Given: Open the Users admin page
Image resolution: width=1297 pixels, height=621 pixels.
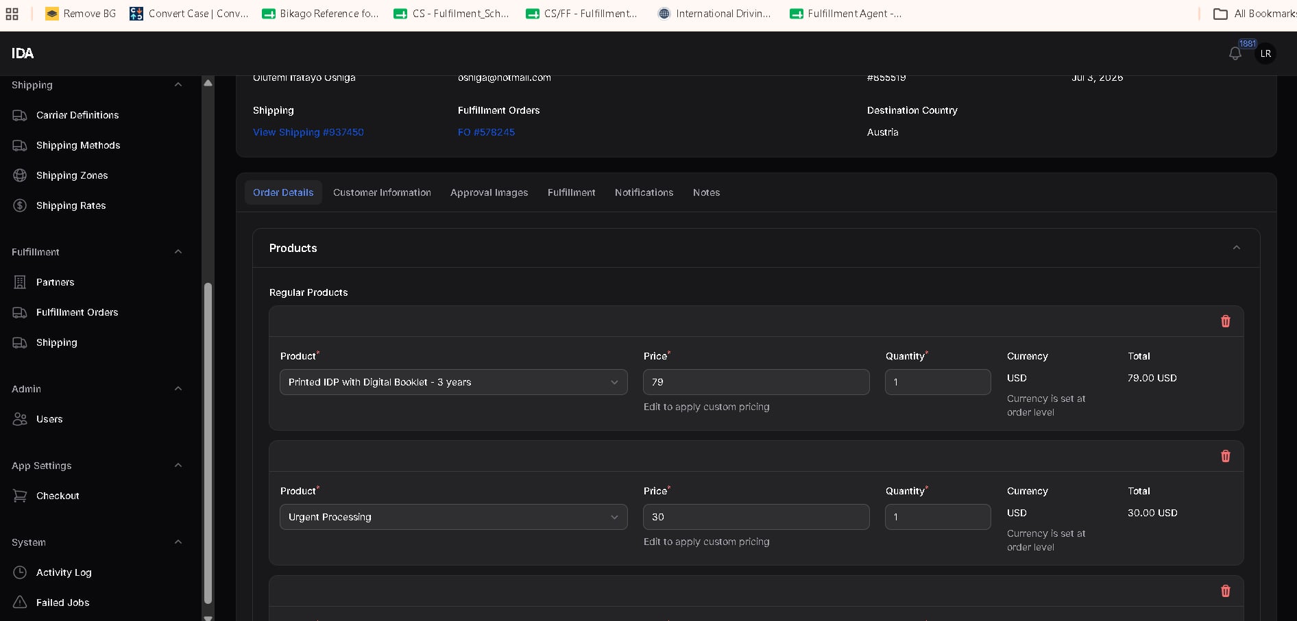Looking at the screenshot, I should click(49, 419).
